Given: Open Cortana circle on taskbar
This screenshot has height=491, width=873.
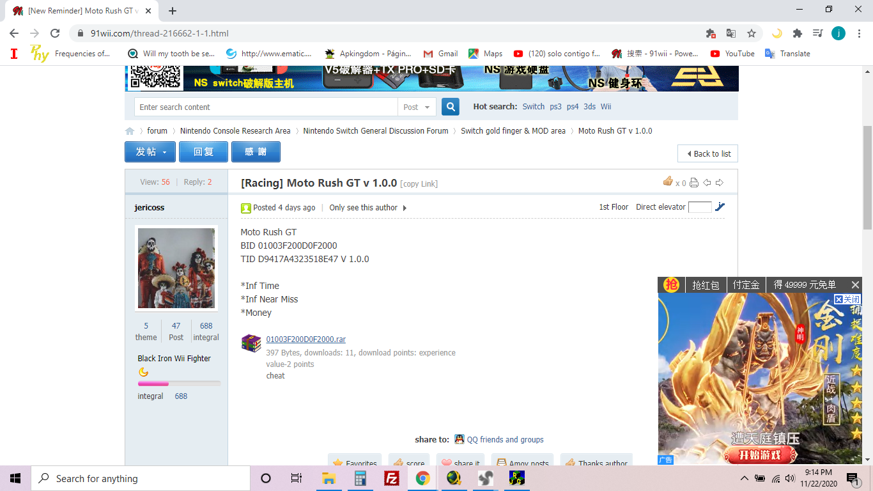Looking at the screenshot, I should point(266,478).
